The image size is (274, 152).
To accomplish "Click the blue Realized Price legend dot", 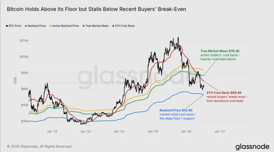I will tap(26, 26).
